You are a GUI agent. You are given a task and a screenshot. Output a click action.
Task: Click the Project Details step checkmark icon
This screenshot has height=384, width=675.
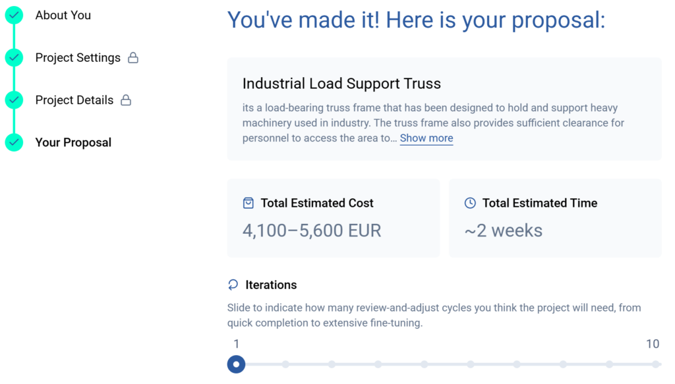(14, 100)
